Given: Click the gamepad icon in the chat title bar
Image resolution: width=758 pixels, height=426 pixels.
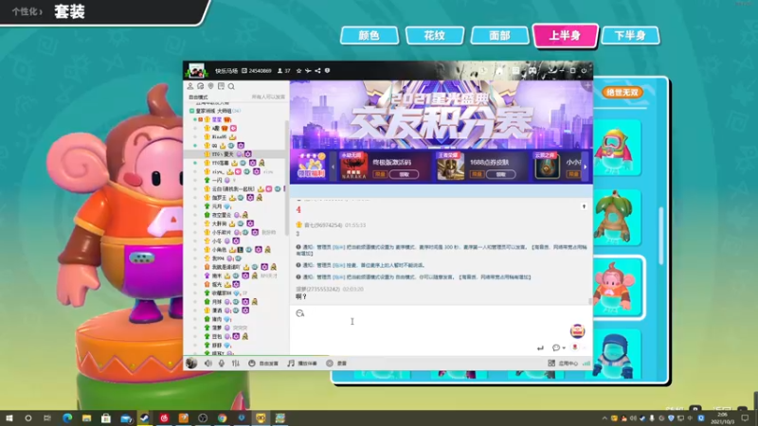Looking at the screenshot, I should [532, 70].
